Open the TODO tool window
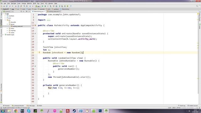The image size is (201, 113). coord(40,106)
